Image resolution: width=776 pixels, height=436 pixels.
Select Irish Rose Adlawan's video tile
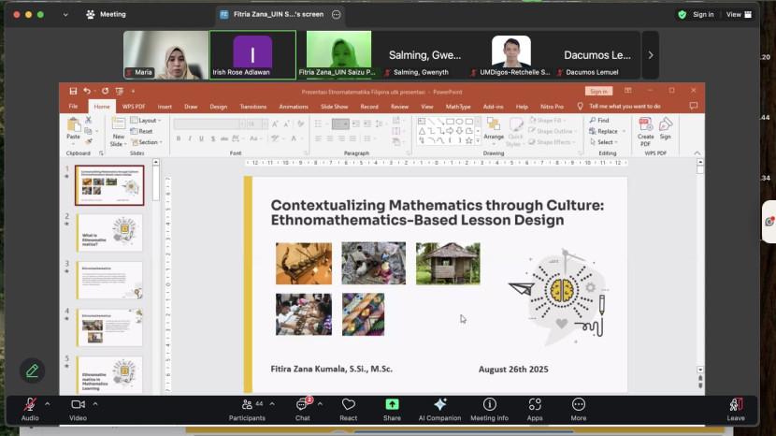pyautogui.click(x=252, y=55)
